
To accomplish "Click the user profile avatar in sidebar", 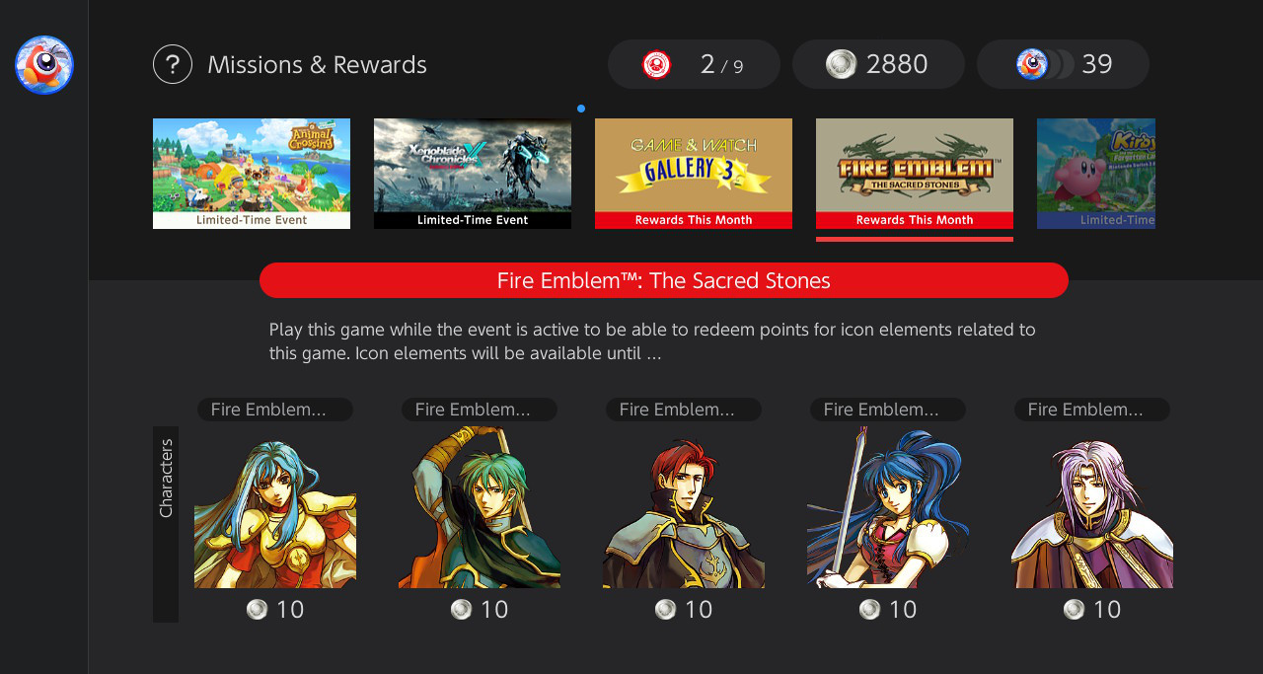I will [x=44, y=65].
